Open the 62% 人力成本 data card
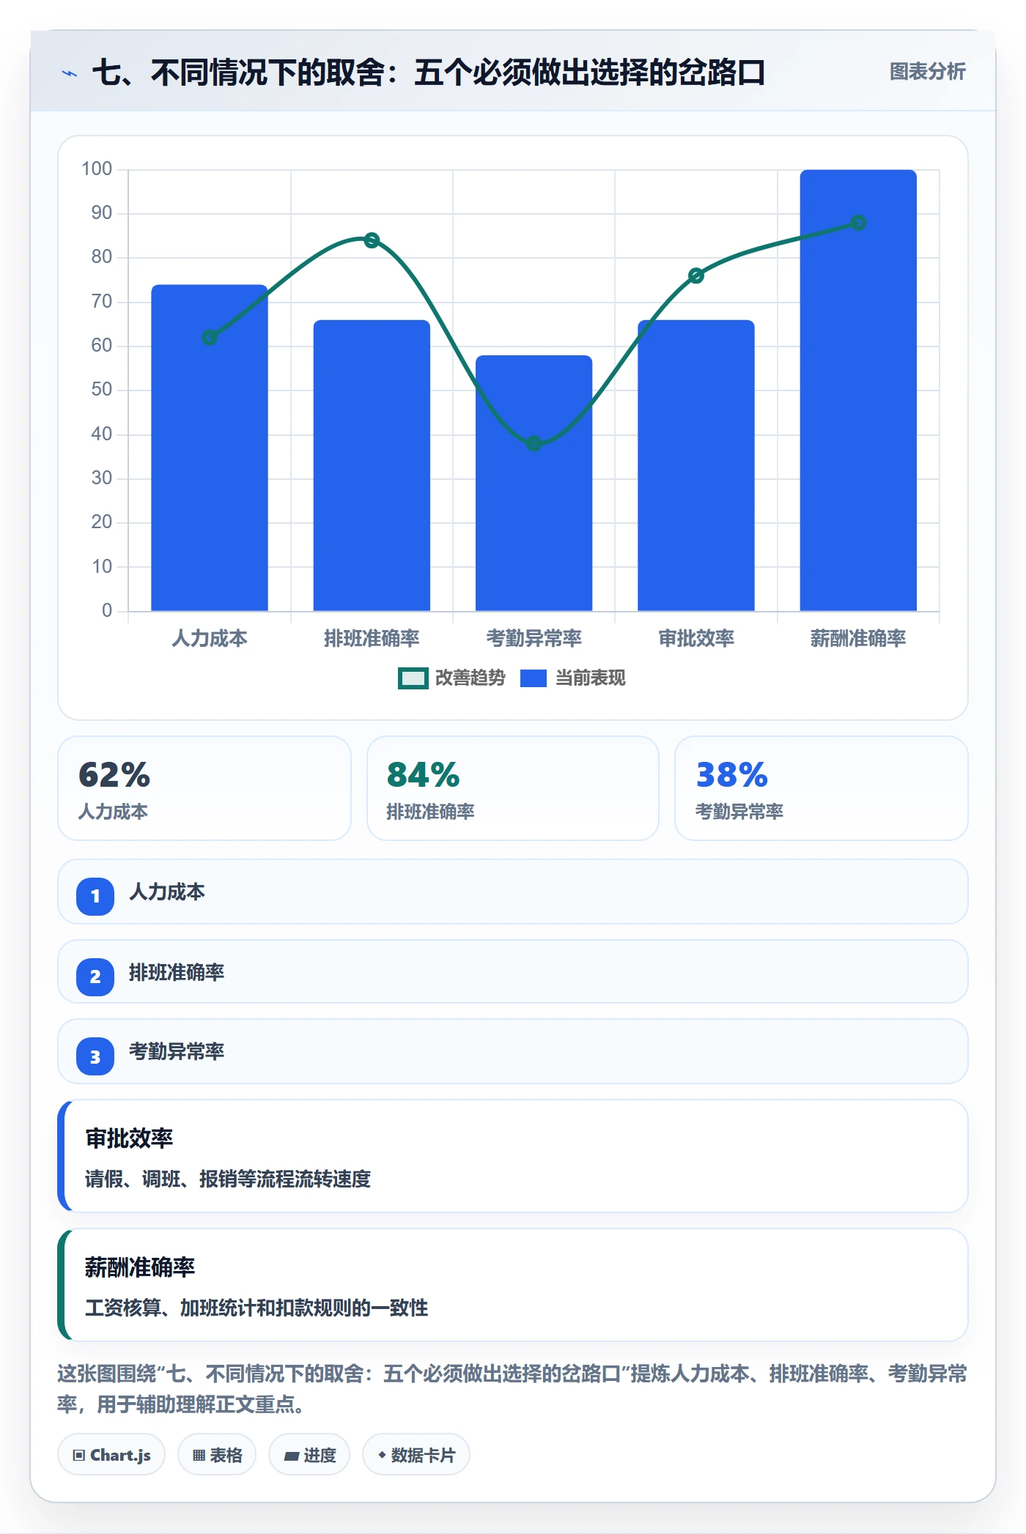 (x=204, y=788)
